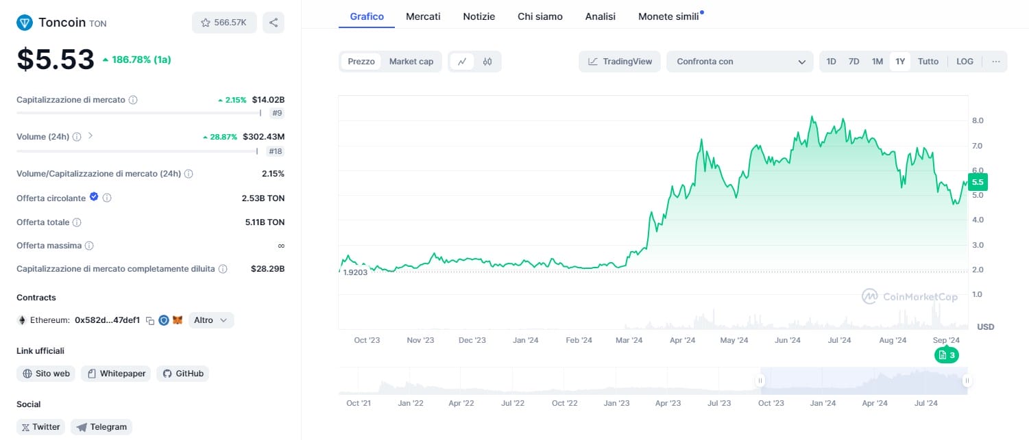
Task: Click the 186.78% (1a) change text
Action: [141, 60]
